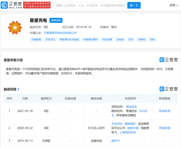The height and width of the screenshot is (148, 181).
Task: Focus the company name search field
Action: tap(90, 5)
